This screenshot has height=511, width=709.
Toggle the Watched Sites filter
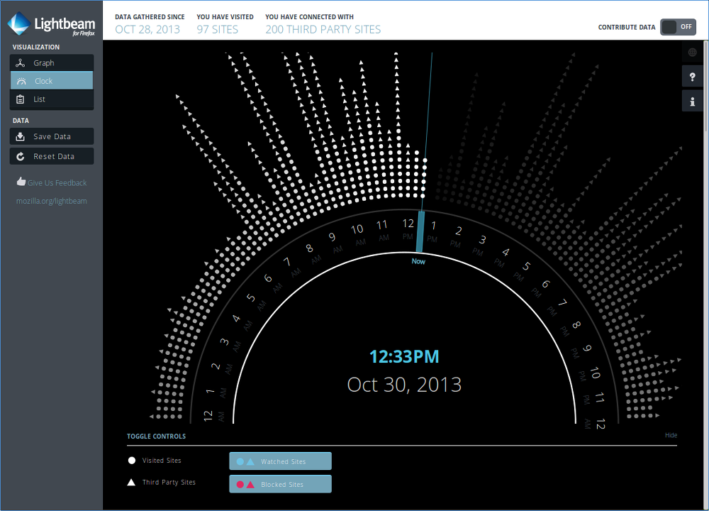280,461
